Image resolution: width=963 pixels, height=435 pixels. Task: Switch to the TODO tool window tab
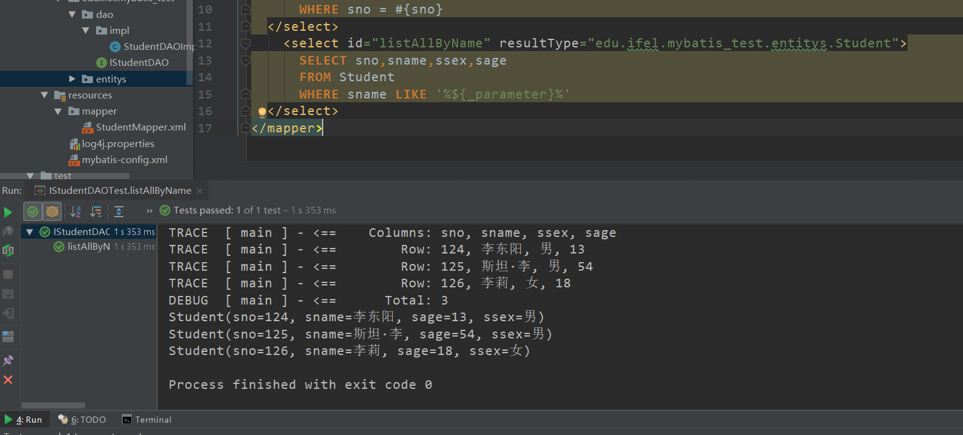(x=82, y=420)
